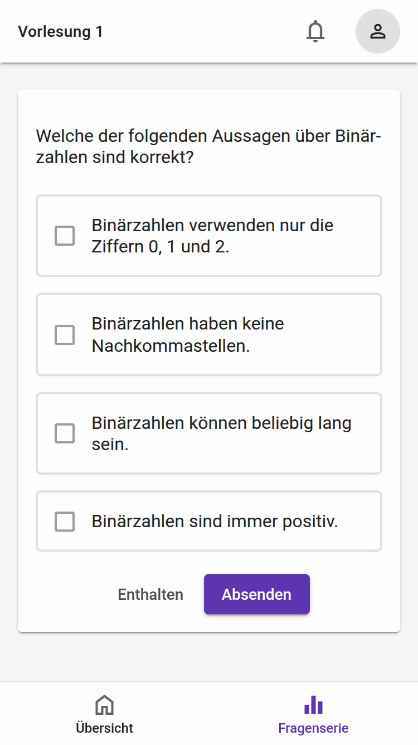Click the Fragenserie label text

(313, 728)
